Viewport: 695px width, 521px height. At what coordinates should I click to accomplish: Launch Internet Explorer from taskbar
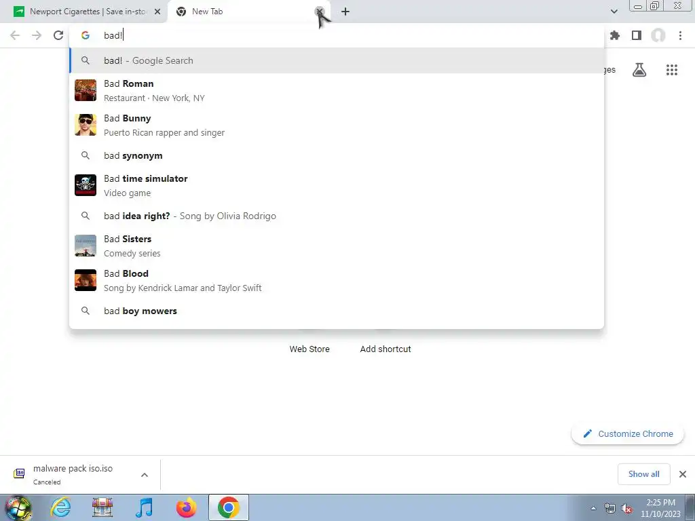click(60, 507)
